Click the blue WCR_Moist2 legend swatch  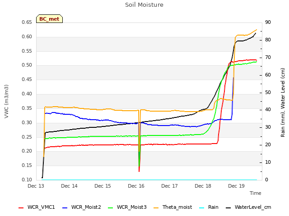click(x=65, y=208)
